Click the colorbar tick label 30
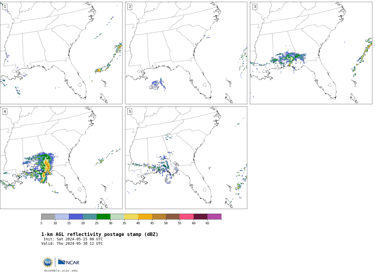The image size is (375, 274). 110,223
